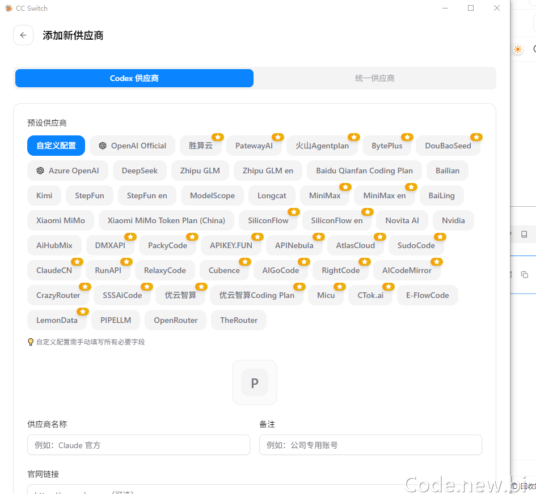Select the Micu preset
This screenshot has height=494, width=536.
pos(326,295)
